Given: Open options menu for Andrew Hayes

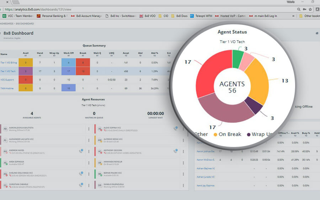Looking at the screenshot, I should point(89,151).
